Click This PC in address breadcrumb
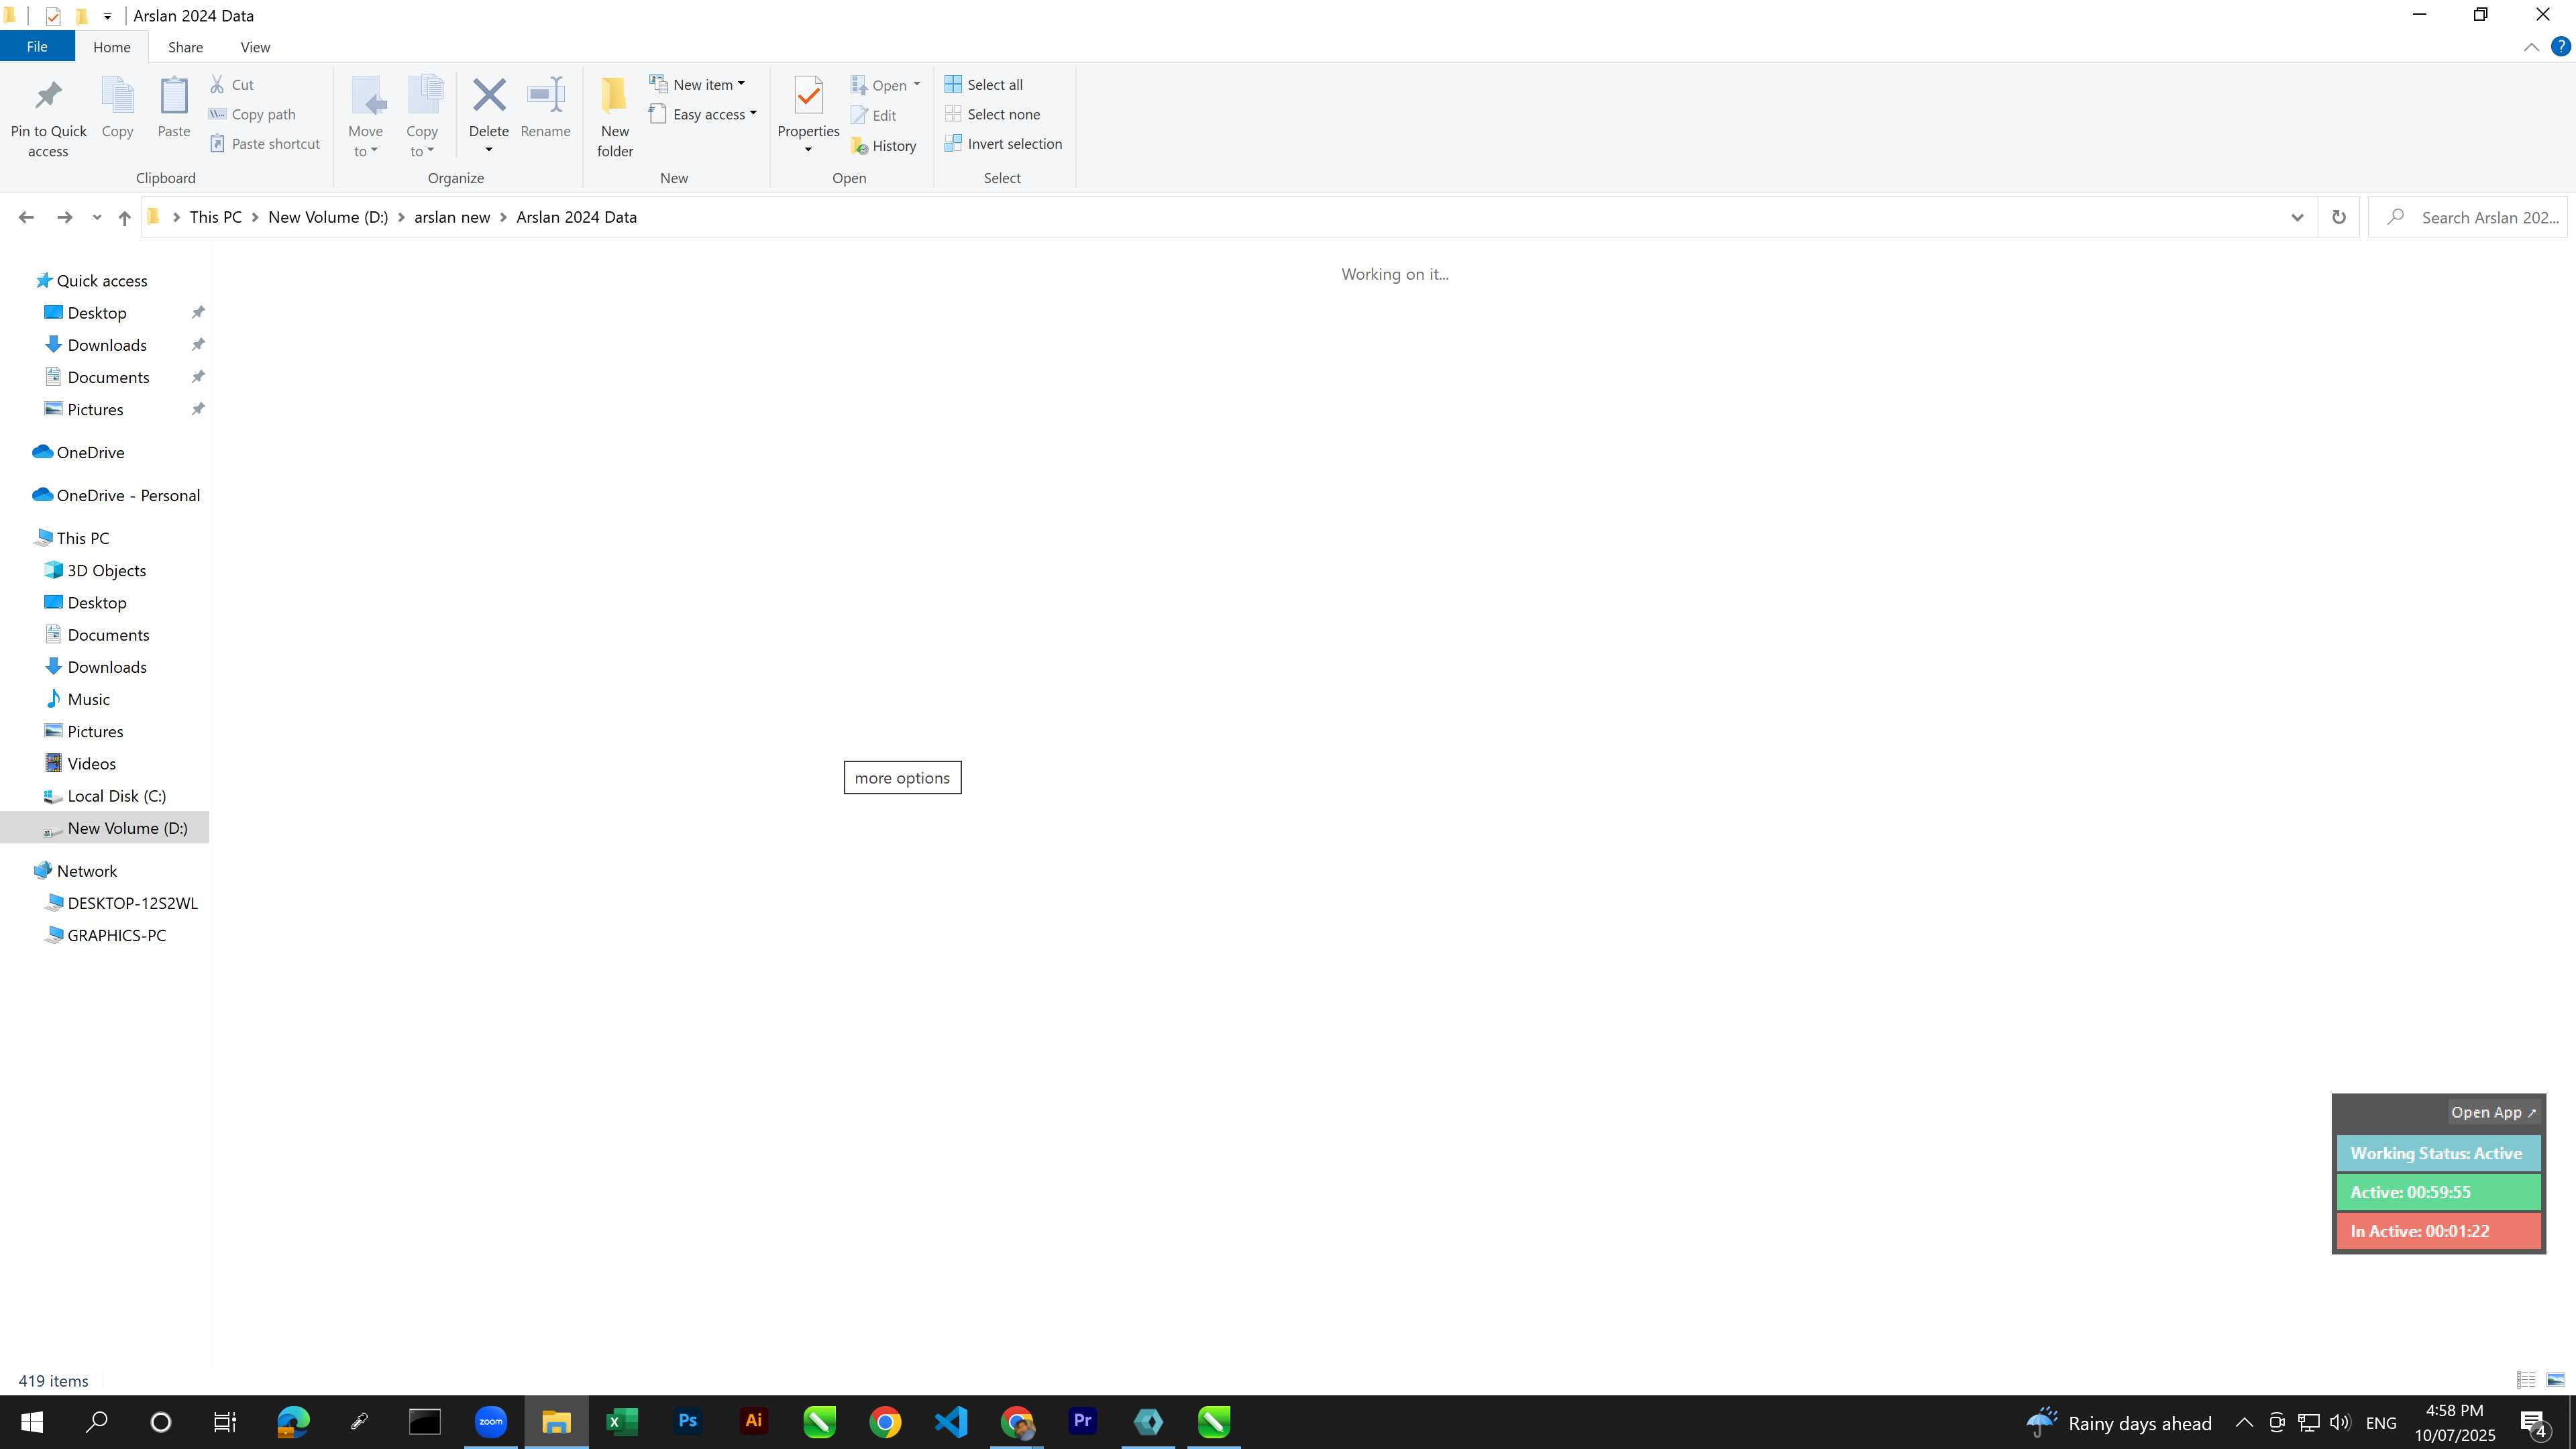 [215, 217]
